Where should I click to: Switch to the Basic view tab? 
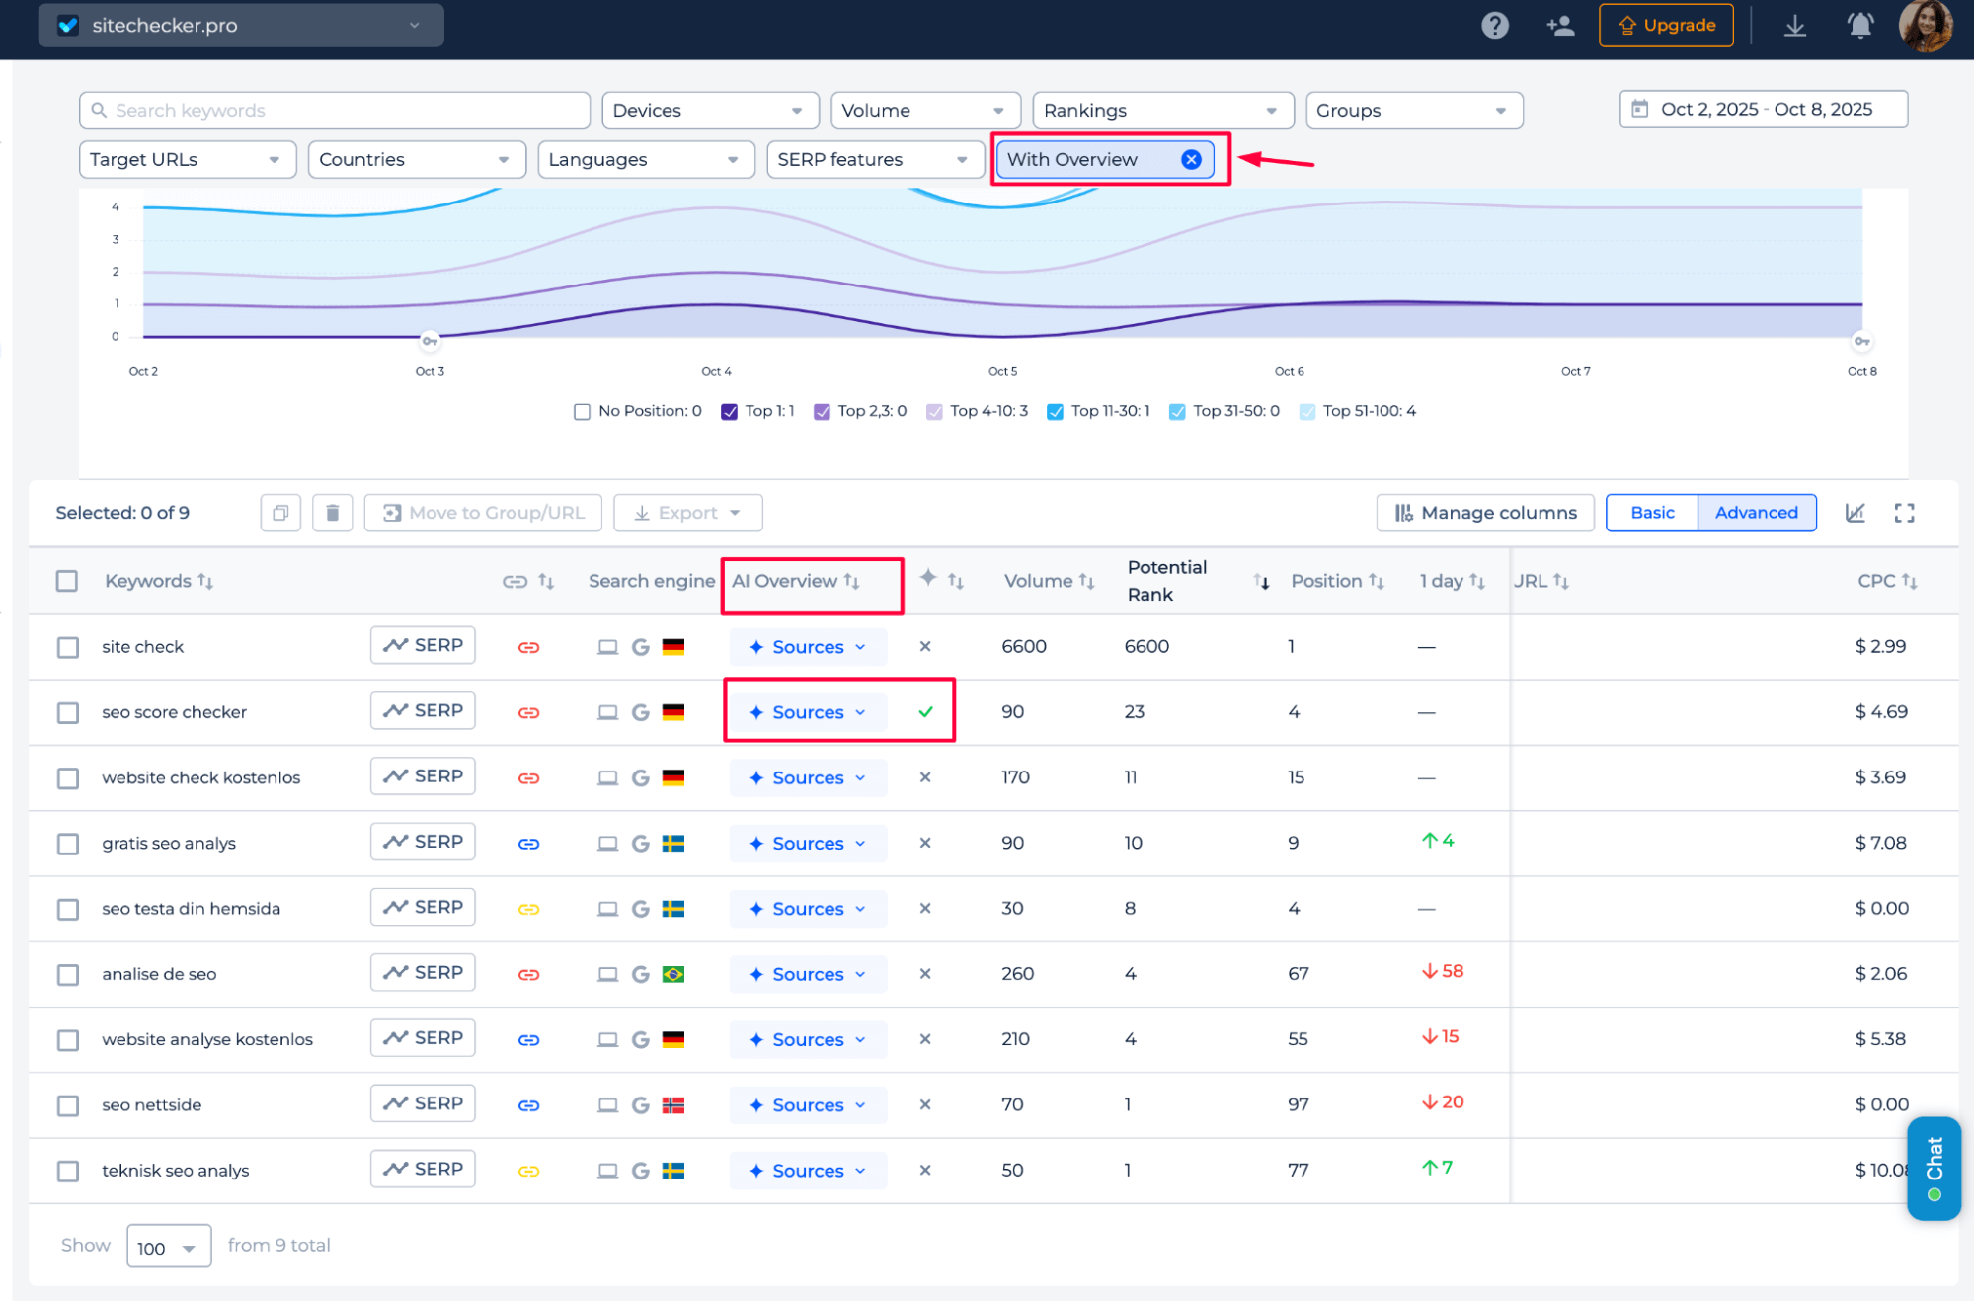(x=1651, y=513)
